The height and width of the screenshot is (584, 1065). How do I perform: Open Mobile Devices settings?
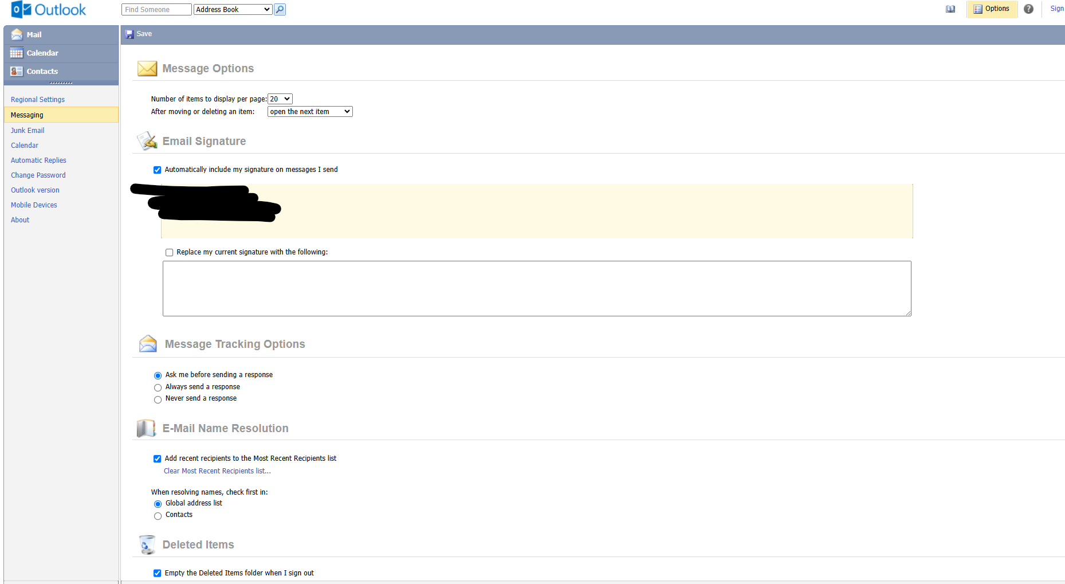click(34, 205)
